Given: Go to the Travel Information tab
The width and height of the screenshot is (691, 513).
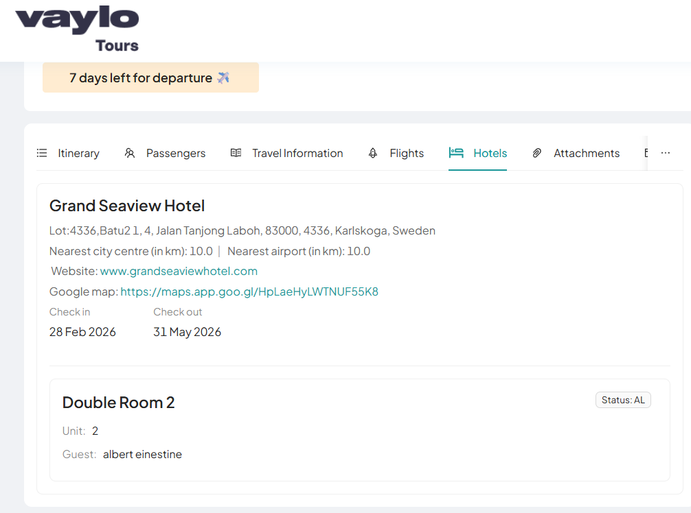Looking at the screenshot, I should point(297,153).
